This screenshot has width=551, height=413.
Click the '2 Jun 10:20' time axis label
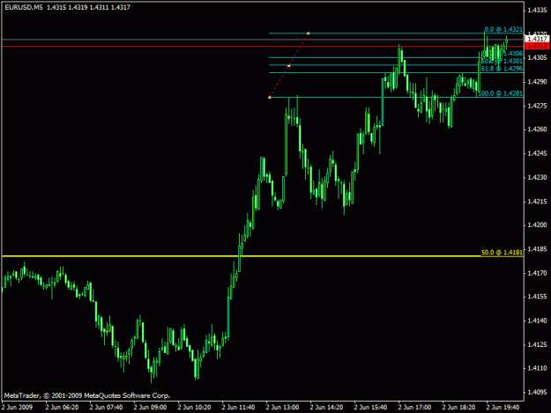pos(194,407)
